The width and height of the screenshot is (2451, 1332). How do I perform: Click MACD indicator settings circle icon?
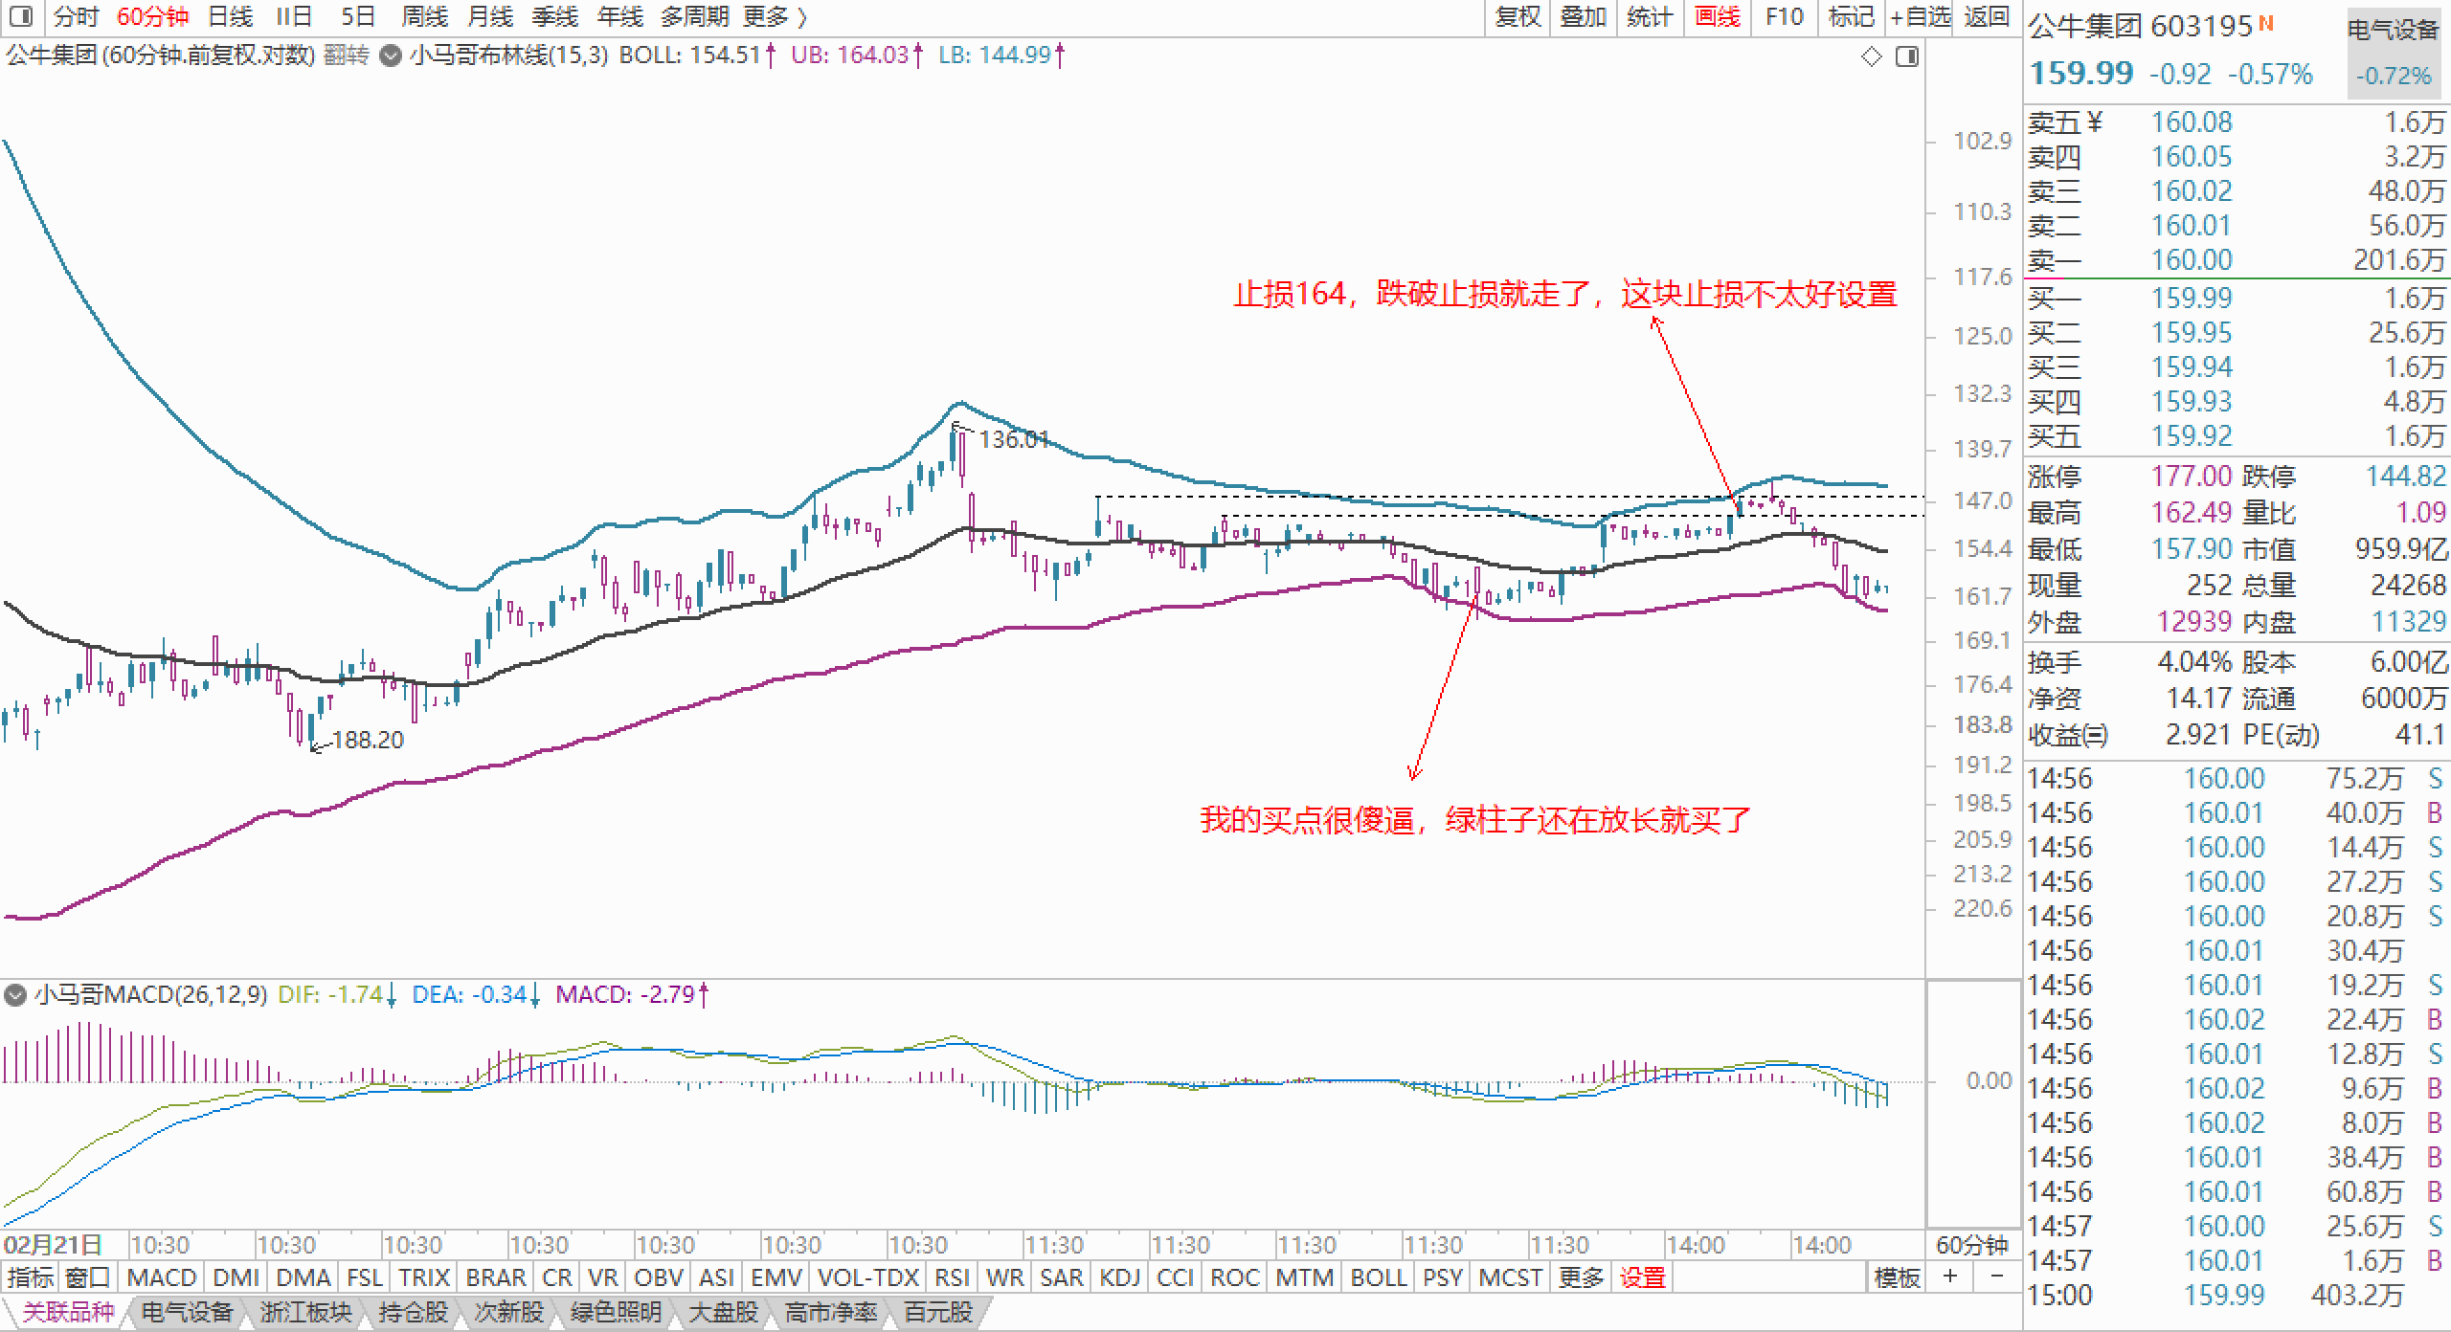pyautogui.click(x=14, y=995)
